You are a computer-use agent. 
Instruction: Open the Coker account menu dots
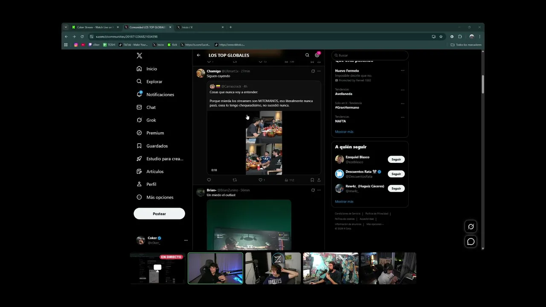186,240
